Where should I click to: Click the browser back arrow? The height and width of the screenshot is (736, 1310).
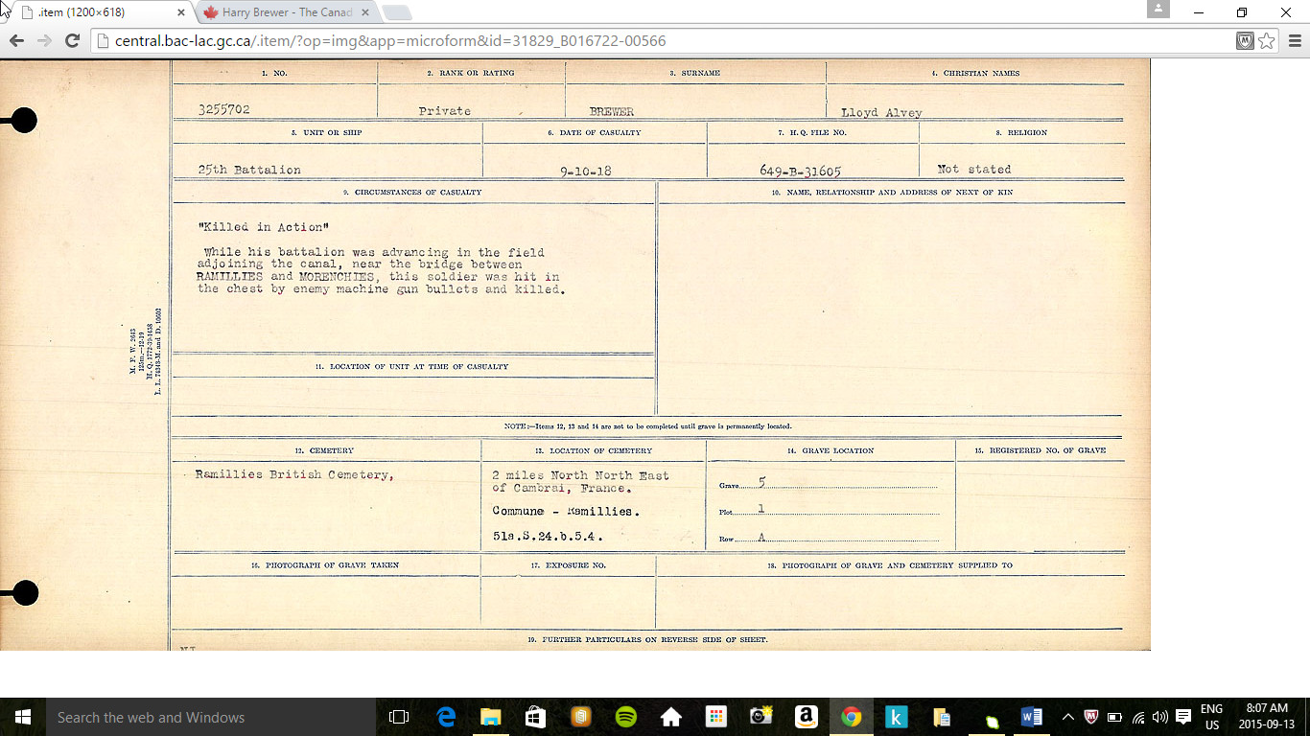[16, 41]
